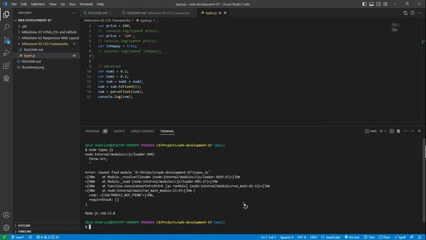Open the Search view in activity bar

(6, 27)
